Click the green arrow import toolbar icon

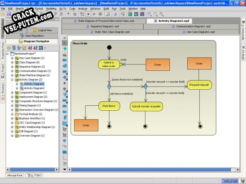point(130,14)
